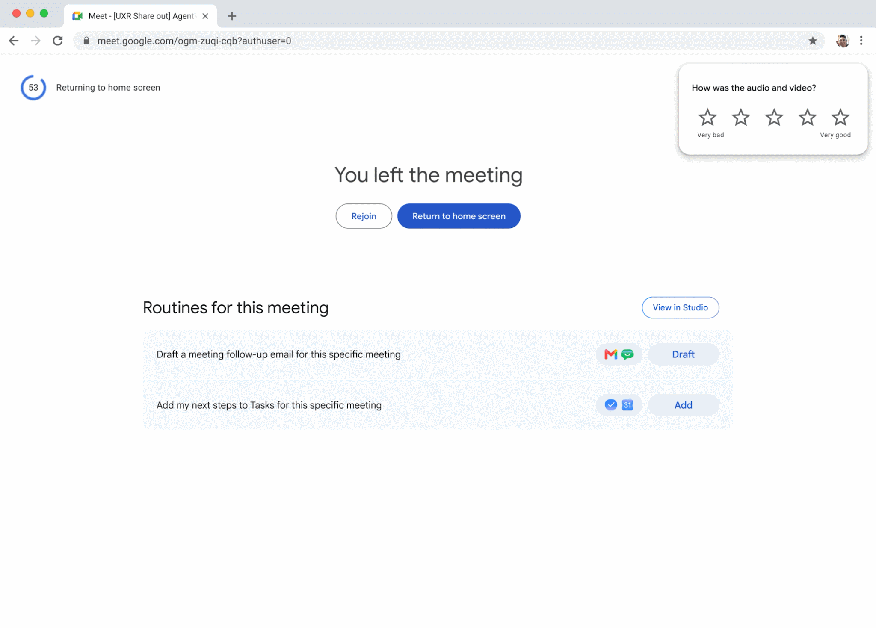
Task: Open Chrome's three-dot menu
Action: coord(861,41)
